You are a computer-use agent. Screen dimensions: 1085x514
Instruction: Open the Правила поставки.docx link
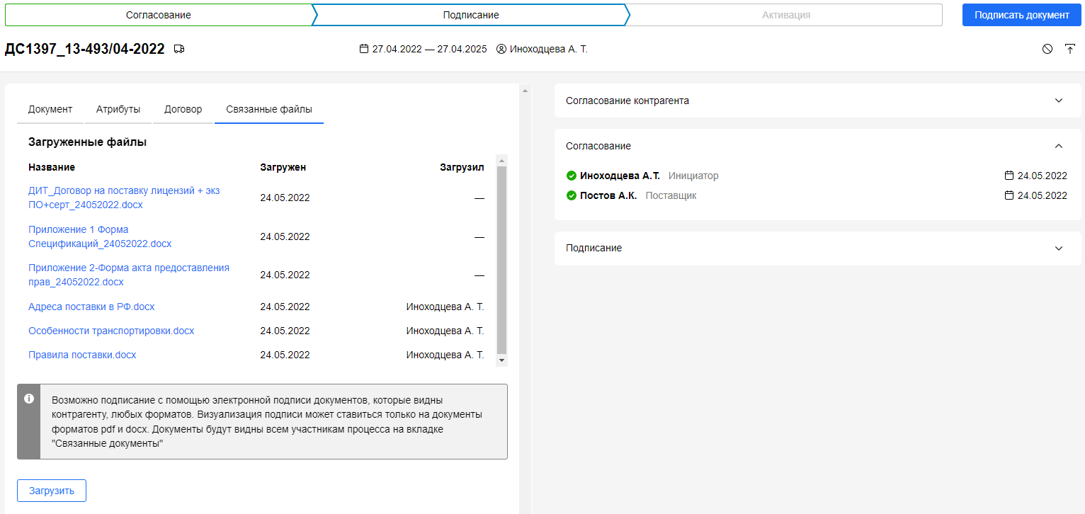click(x=82, y=355)
